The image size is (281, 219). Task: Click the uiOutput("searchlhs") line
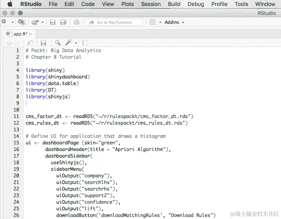click(x=87, y=183)
